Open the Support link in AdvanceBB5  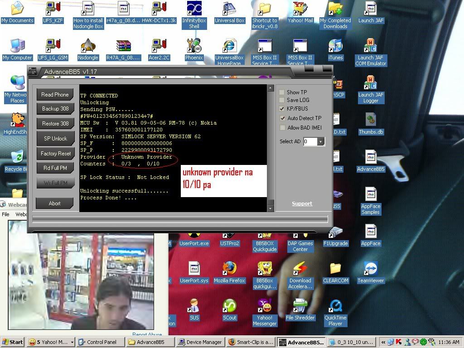[302, 203]
